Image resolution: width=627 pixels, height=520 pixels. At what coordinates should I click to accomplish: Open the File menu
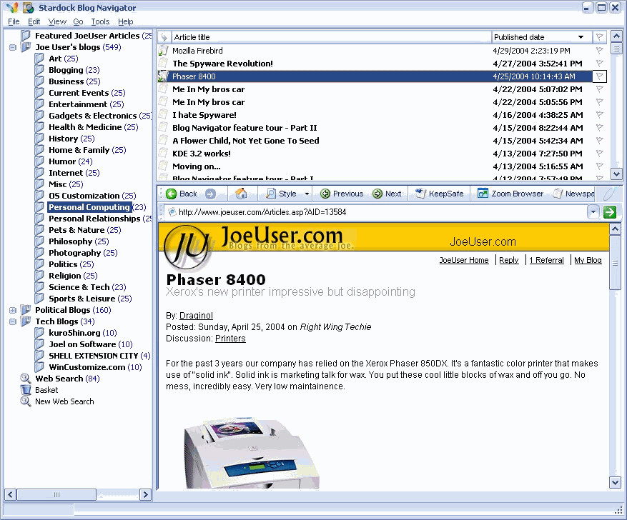(14, 21)
